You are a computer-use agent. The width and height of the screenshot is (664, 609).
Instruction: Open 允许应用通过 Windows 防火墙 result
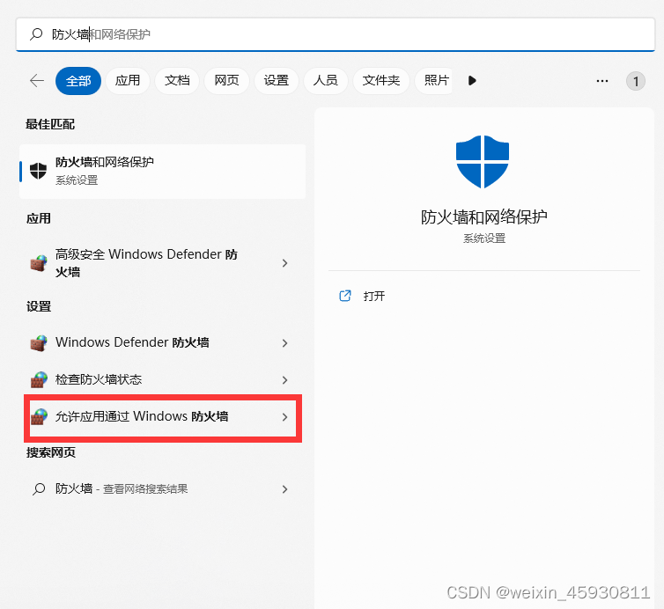[163, 417]
